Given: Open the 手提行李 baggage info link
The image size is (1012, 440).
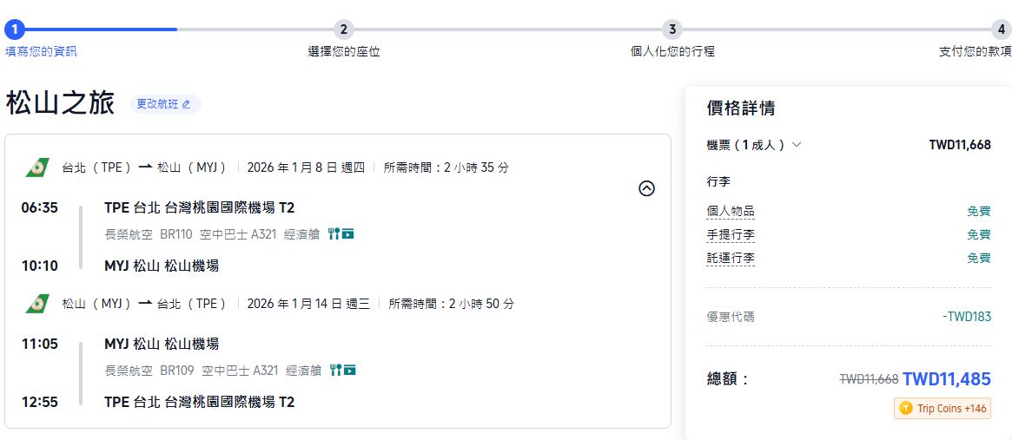Looking at the screenshot, I should point(731,234).
